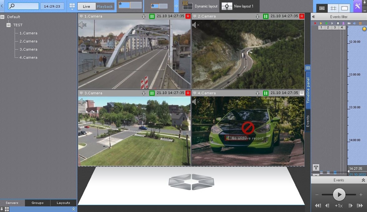The height and width of the screenshot is (212, 367).
Task: Toggle blue audio events filter icon
Action: click(x=355, y=23)
